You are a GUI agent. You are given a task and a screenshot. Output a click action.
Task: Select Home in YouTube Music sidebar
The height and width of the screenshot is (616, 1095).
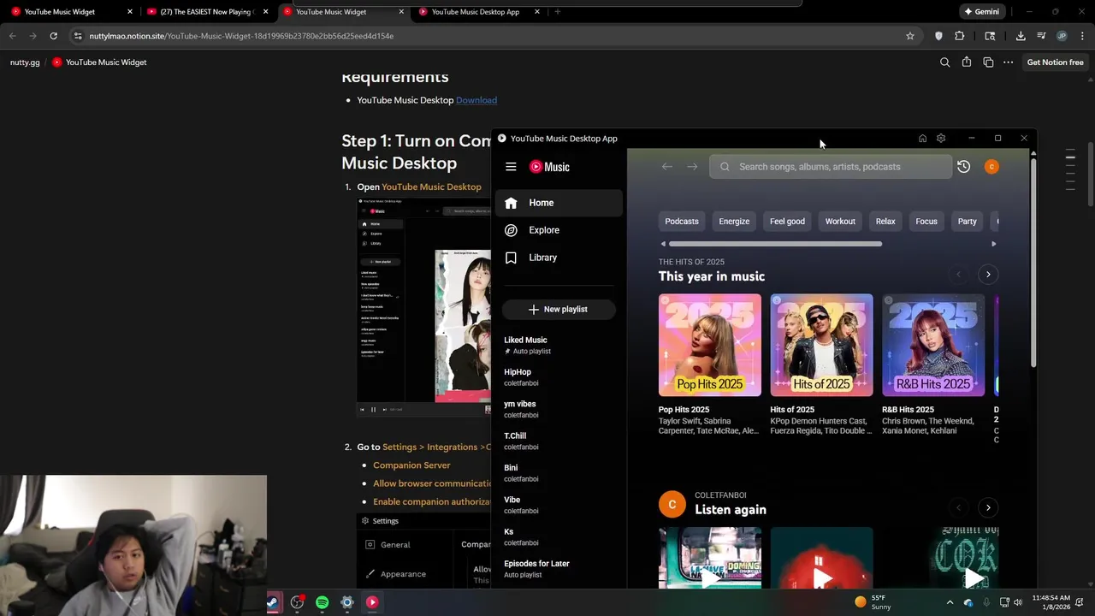[559, 203]
